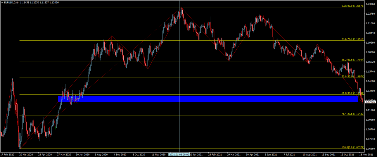
Task: Click the 7 Jul 2021 date label
Action: 290,154
